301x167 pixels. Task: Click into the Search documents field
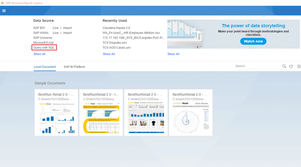point(258,66)
